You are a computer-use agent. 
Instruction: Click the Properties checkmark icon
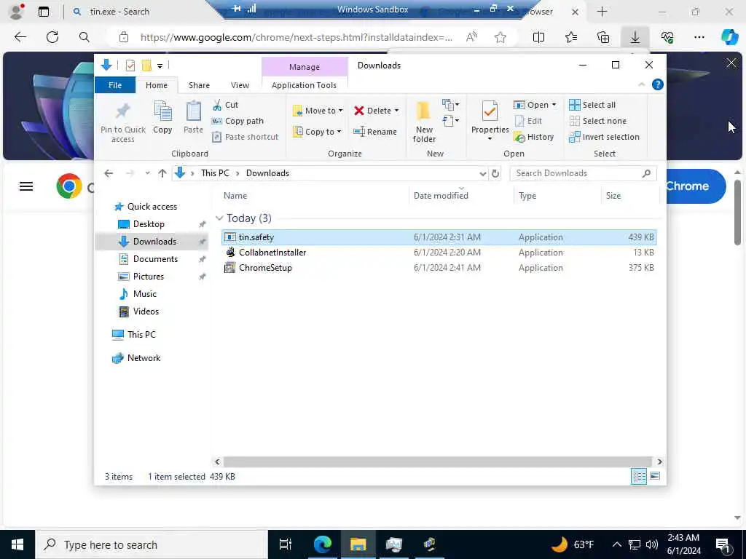[x=490, y=111]
